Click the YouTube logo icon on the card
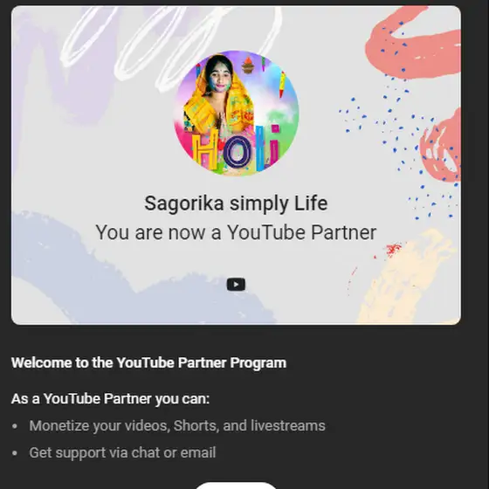 pos(236,285)
